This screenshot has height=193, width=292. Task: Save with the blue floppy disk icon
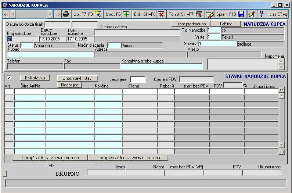click(x=241, y=14)
